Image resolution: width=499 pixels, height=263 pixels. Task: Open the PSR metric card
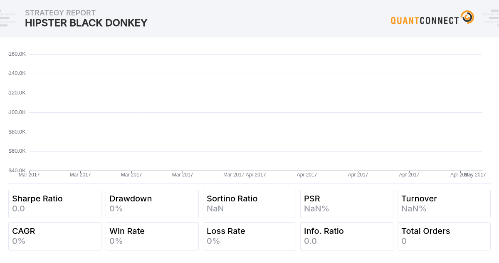click(347, 204)
